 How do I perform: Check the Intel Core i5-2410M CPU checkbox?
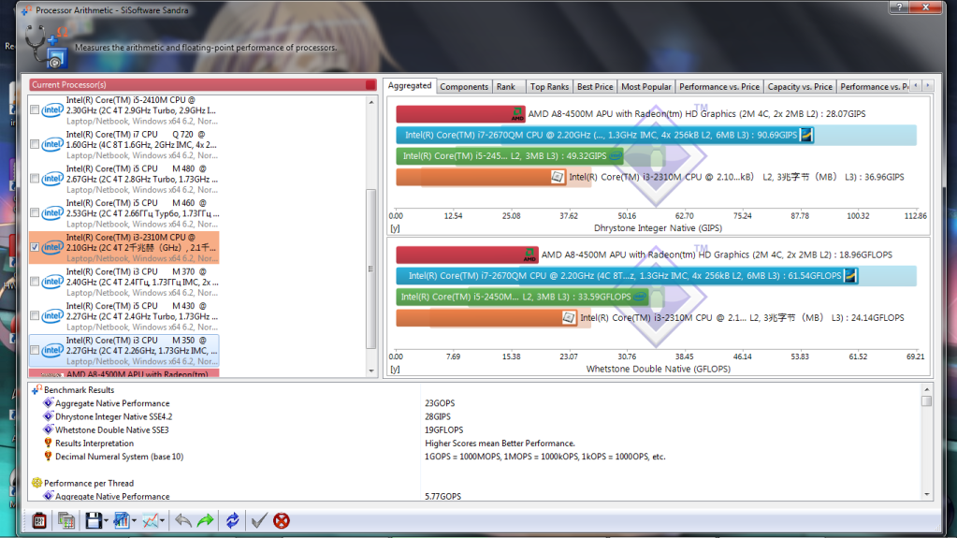coord(35,109)
